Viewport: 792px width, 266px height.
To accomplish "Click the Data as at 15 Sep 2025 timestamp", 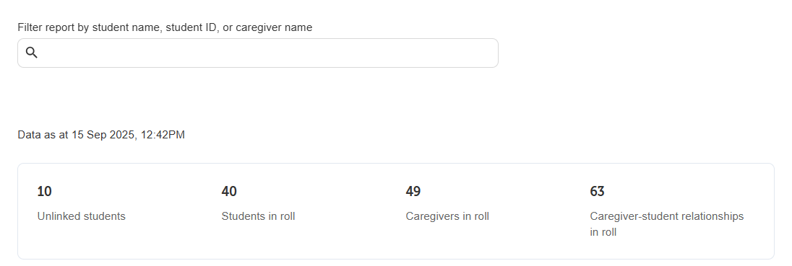I will coord(101,135).
